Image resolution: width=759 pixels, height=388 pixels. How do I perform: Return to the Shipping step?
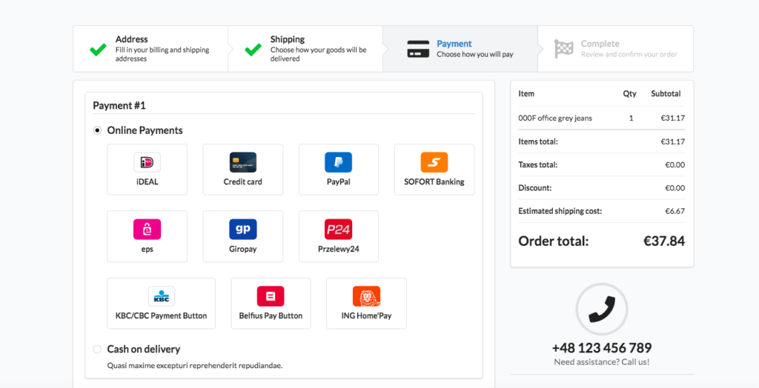tap(305, 49)
